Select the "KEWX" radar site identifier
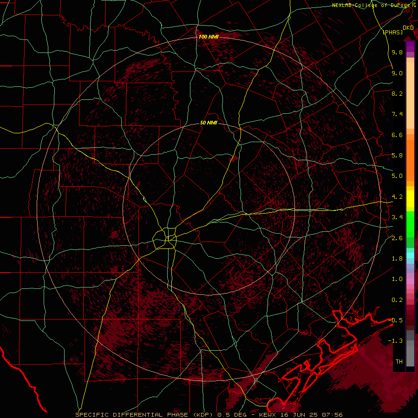The image size is (418, 418). (268, 415)
